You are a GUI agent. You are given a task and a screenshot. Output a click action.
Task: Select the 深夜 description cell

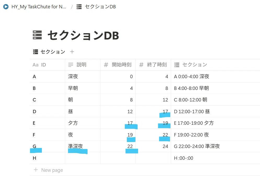[x=83, y=77]
